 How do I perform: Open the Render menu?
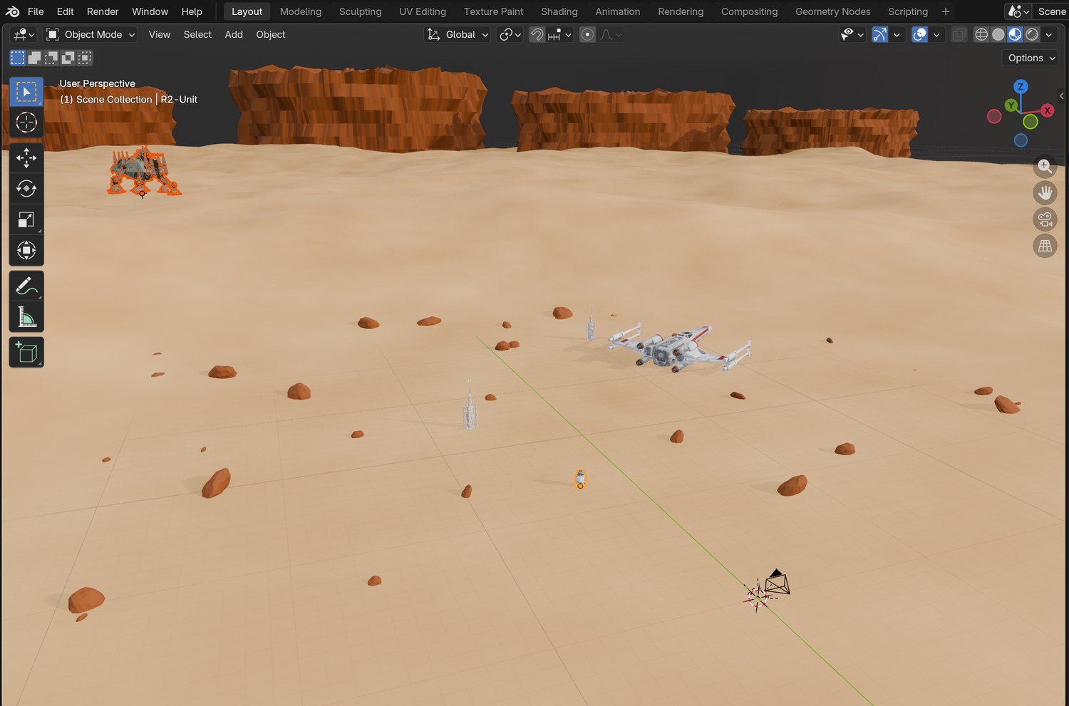[x=103, y=11]
